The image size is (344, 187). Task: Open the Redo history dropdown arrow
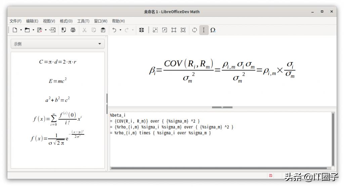coord(133,30)
